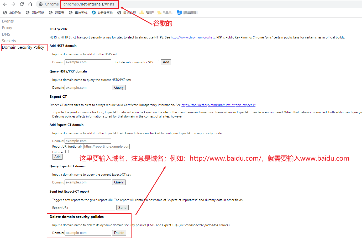Toggle Include subdomains for STS checkbox
362x241 pixels.
tap(157, 62)
